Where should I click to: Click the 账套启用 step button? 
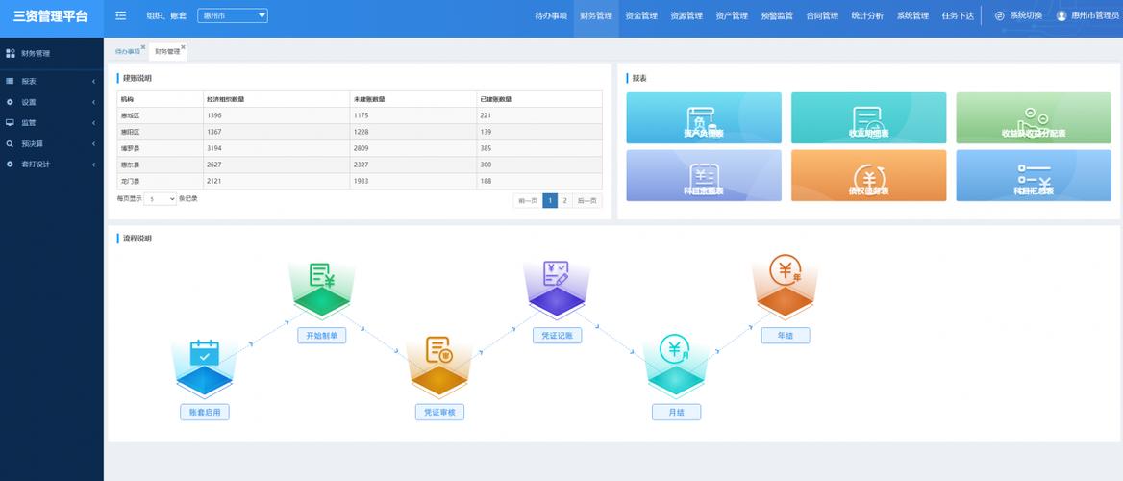[205, 412]
